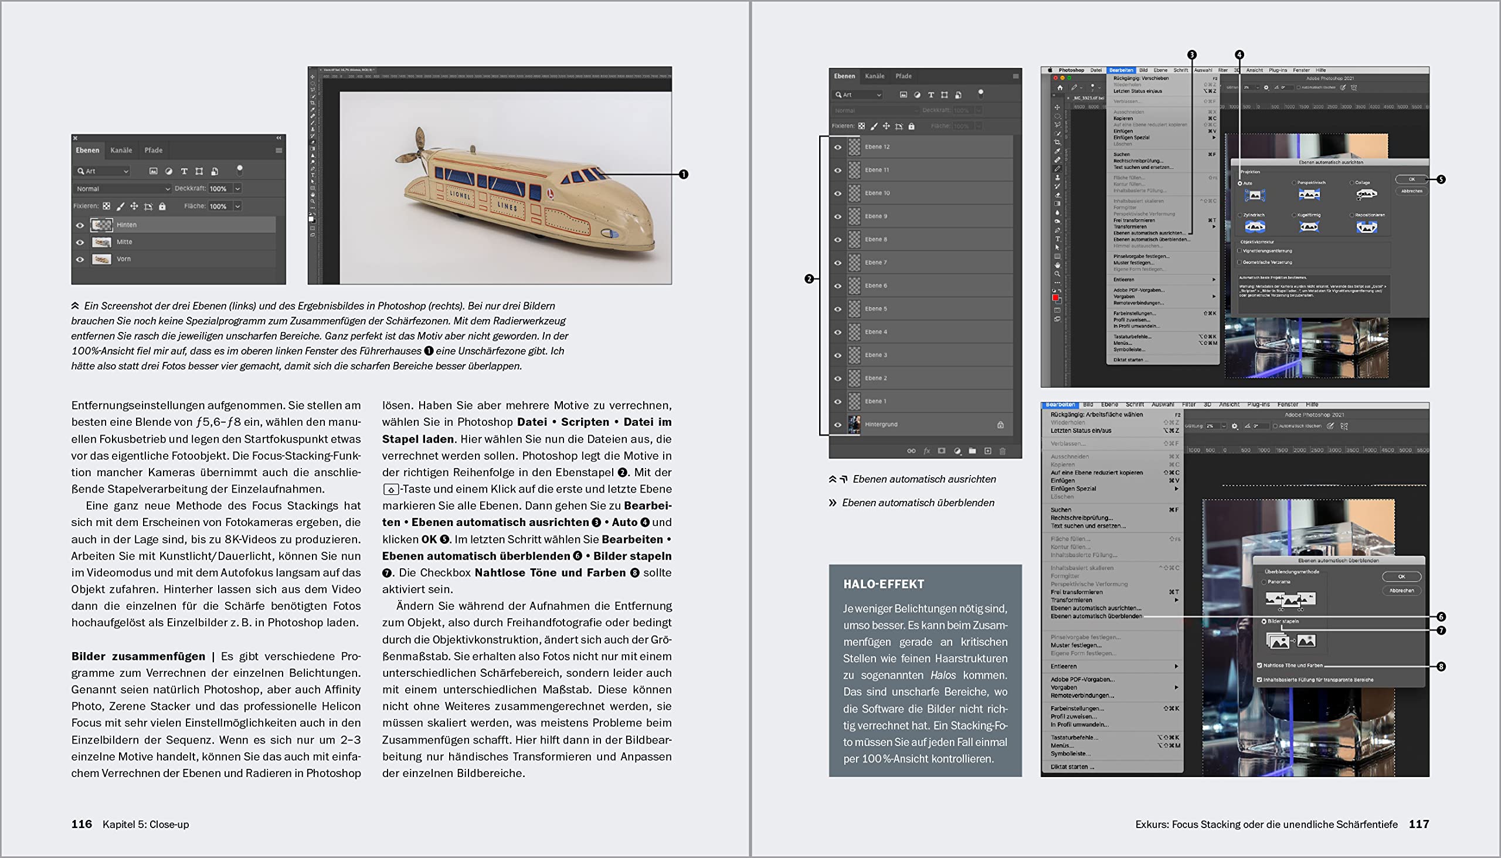
Task: Click the lock icon on the Hintergrund layer
Action: [x=1000, y=424]
